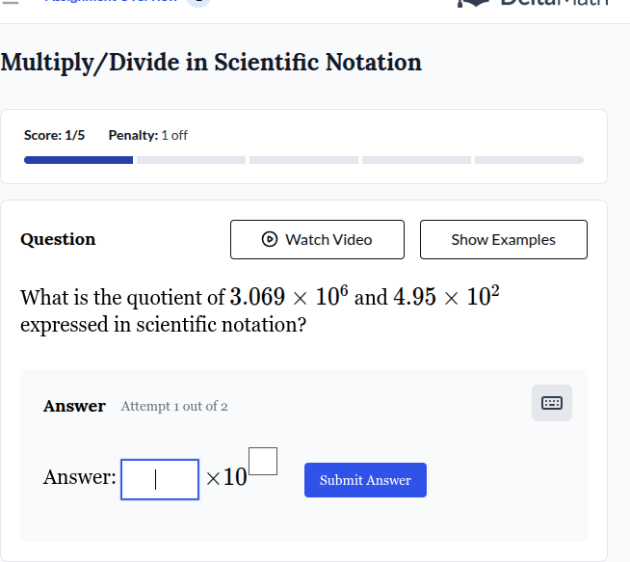Click 'Attempt 1 out of 2' text

coord(174,407)
